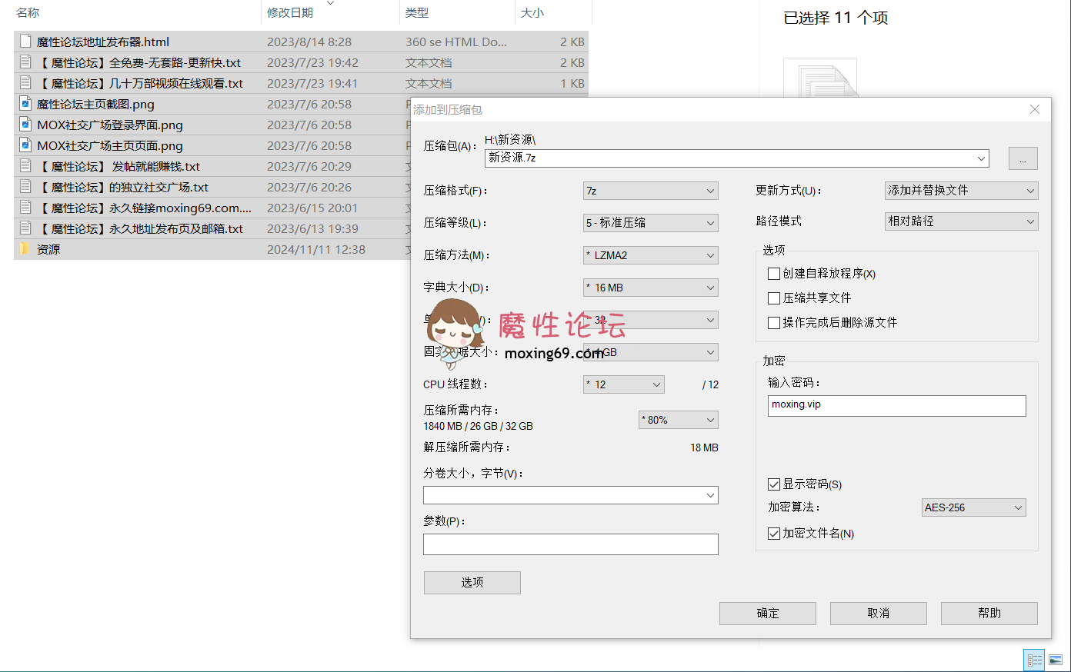Click the image icon of 魔性论坛主页截图.png
1071x672 pixels.
pyautogui.click(x=25, y=104)
